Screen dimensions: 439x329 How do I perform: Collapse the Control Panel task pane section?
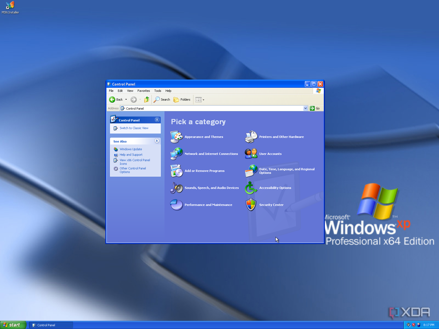pyautogui.click(x=157, y=120)
